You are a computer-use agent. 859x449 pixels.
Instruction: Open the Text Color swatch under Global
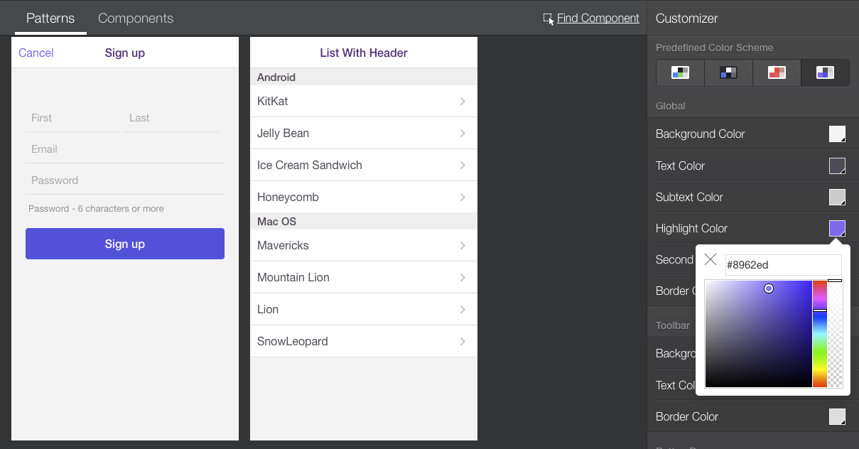point(837,166)
